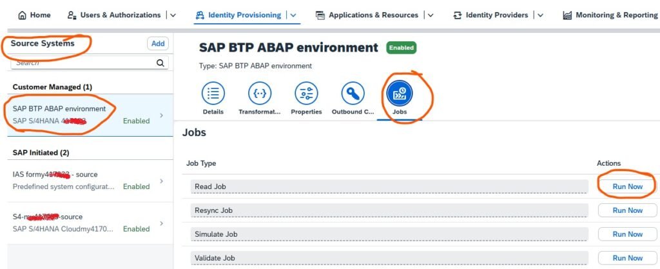This screenshot has width=660, height=269.
Task: Click the Monitoring & Reporting chart icon
Action: point(567,15)
